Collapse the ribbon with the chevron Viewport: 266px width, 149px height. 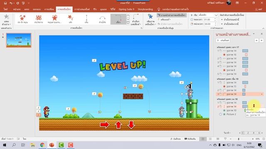pos(263,28)
